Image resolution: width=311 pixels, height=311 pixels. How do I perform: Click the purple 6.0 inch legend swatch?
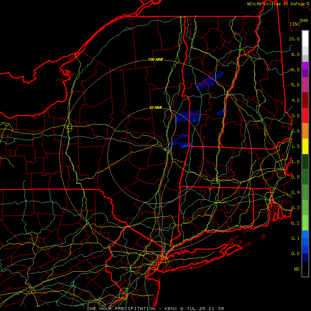[305, 69]
